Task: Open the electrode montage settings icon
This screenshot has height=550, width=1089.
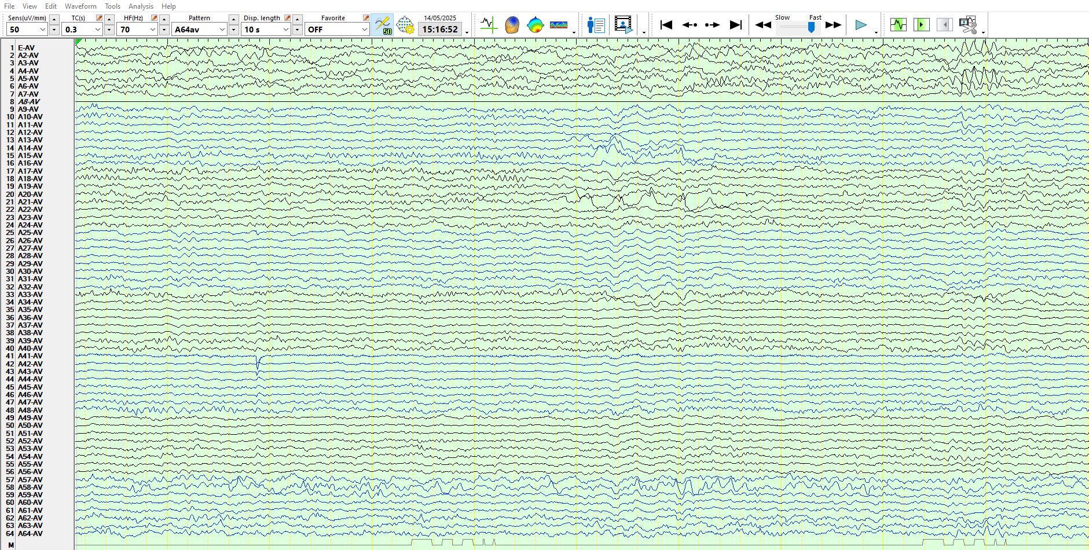Action: [x=405, y=25]
